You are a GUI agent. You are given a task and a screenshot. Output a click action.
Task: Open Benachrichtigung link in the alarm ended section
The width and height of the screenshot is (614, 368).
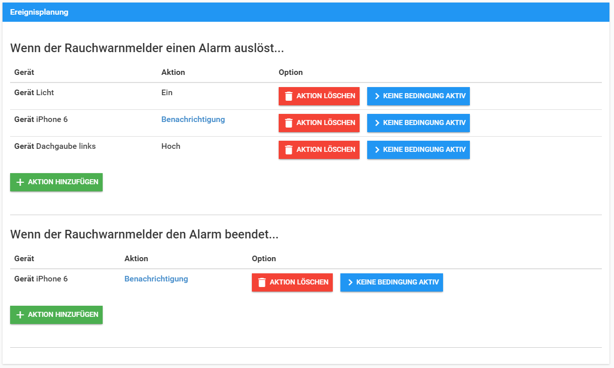pos(156,279)
